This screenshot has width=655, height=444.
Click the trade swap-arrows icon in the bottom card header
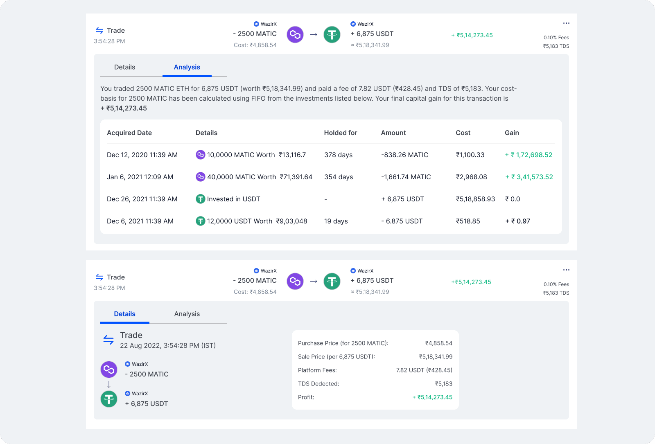pyautogui.click(x=99, y=277)
